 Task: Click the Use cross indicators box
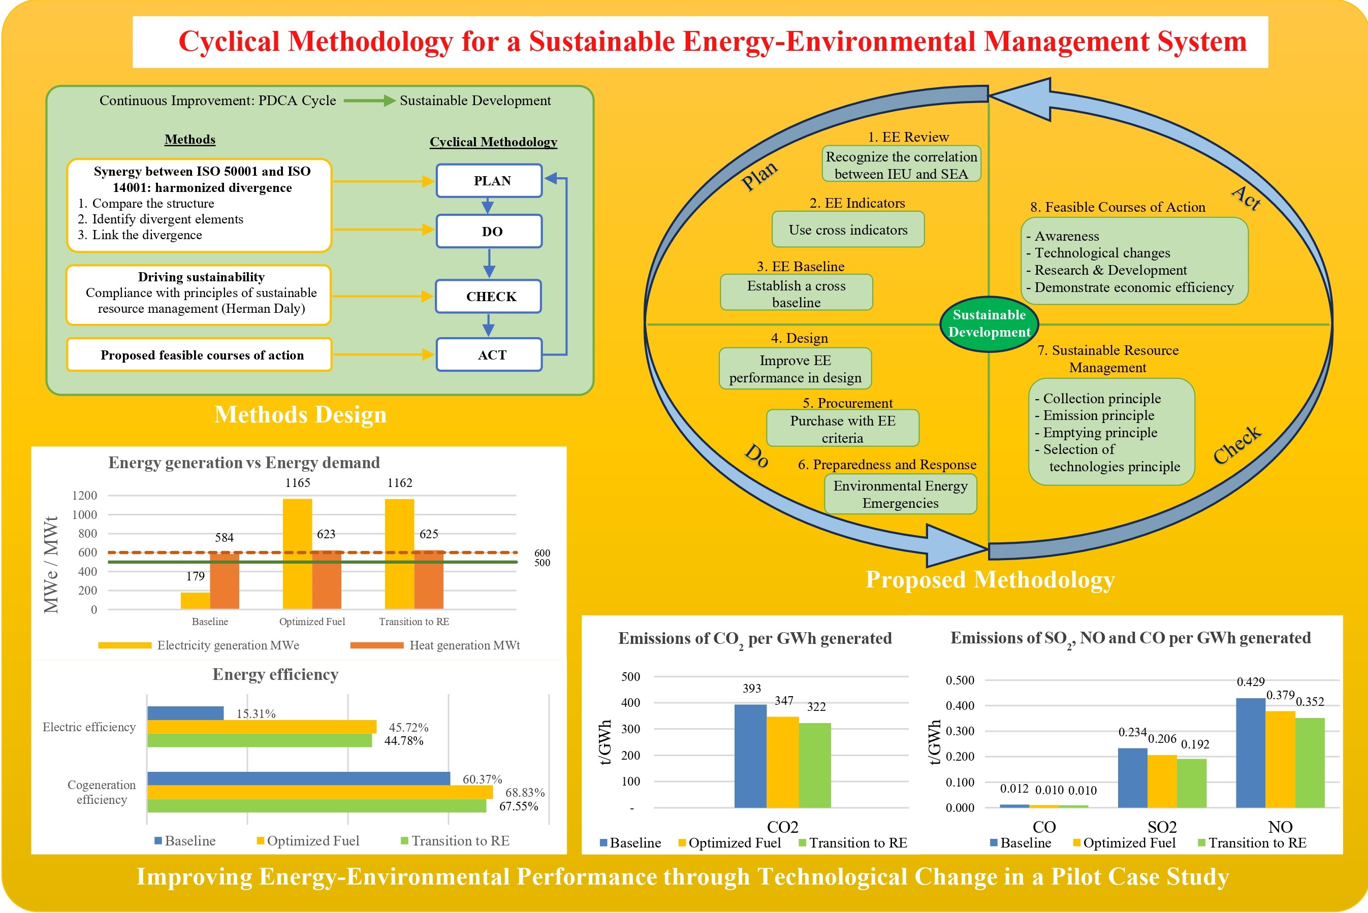847,230
